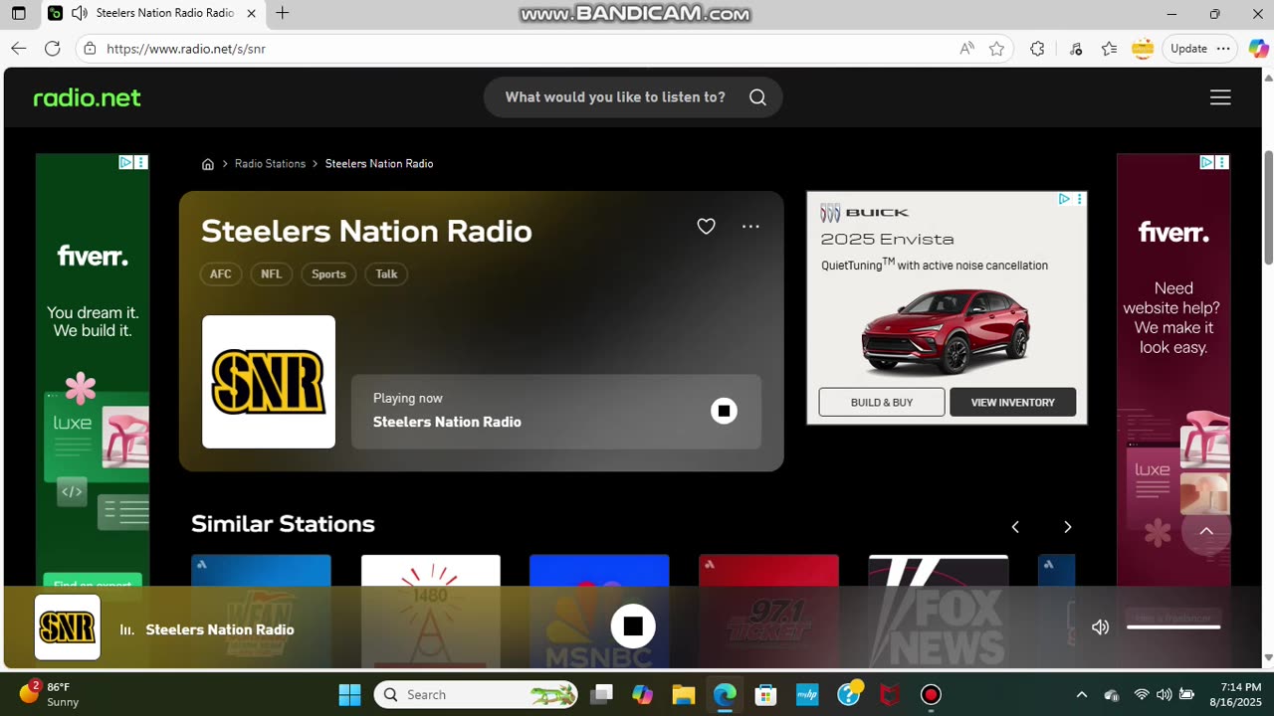Image resolution: width=1274 pixels, height=716 pixels.
Task: View site information lock icon
Action: [90, 48]
